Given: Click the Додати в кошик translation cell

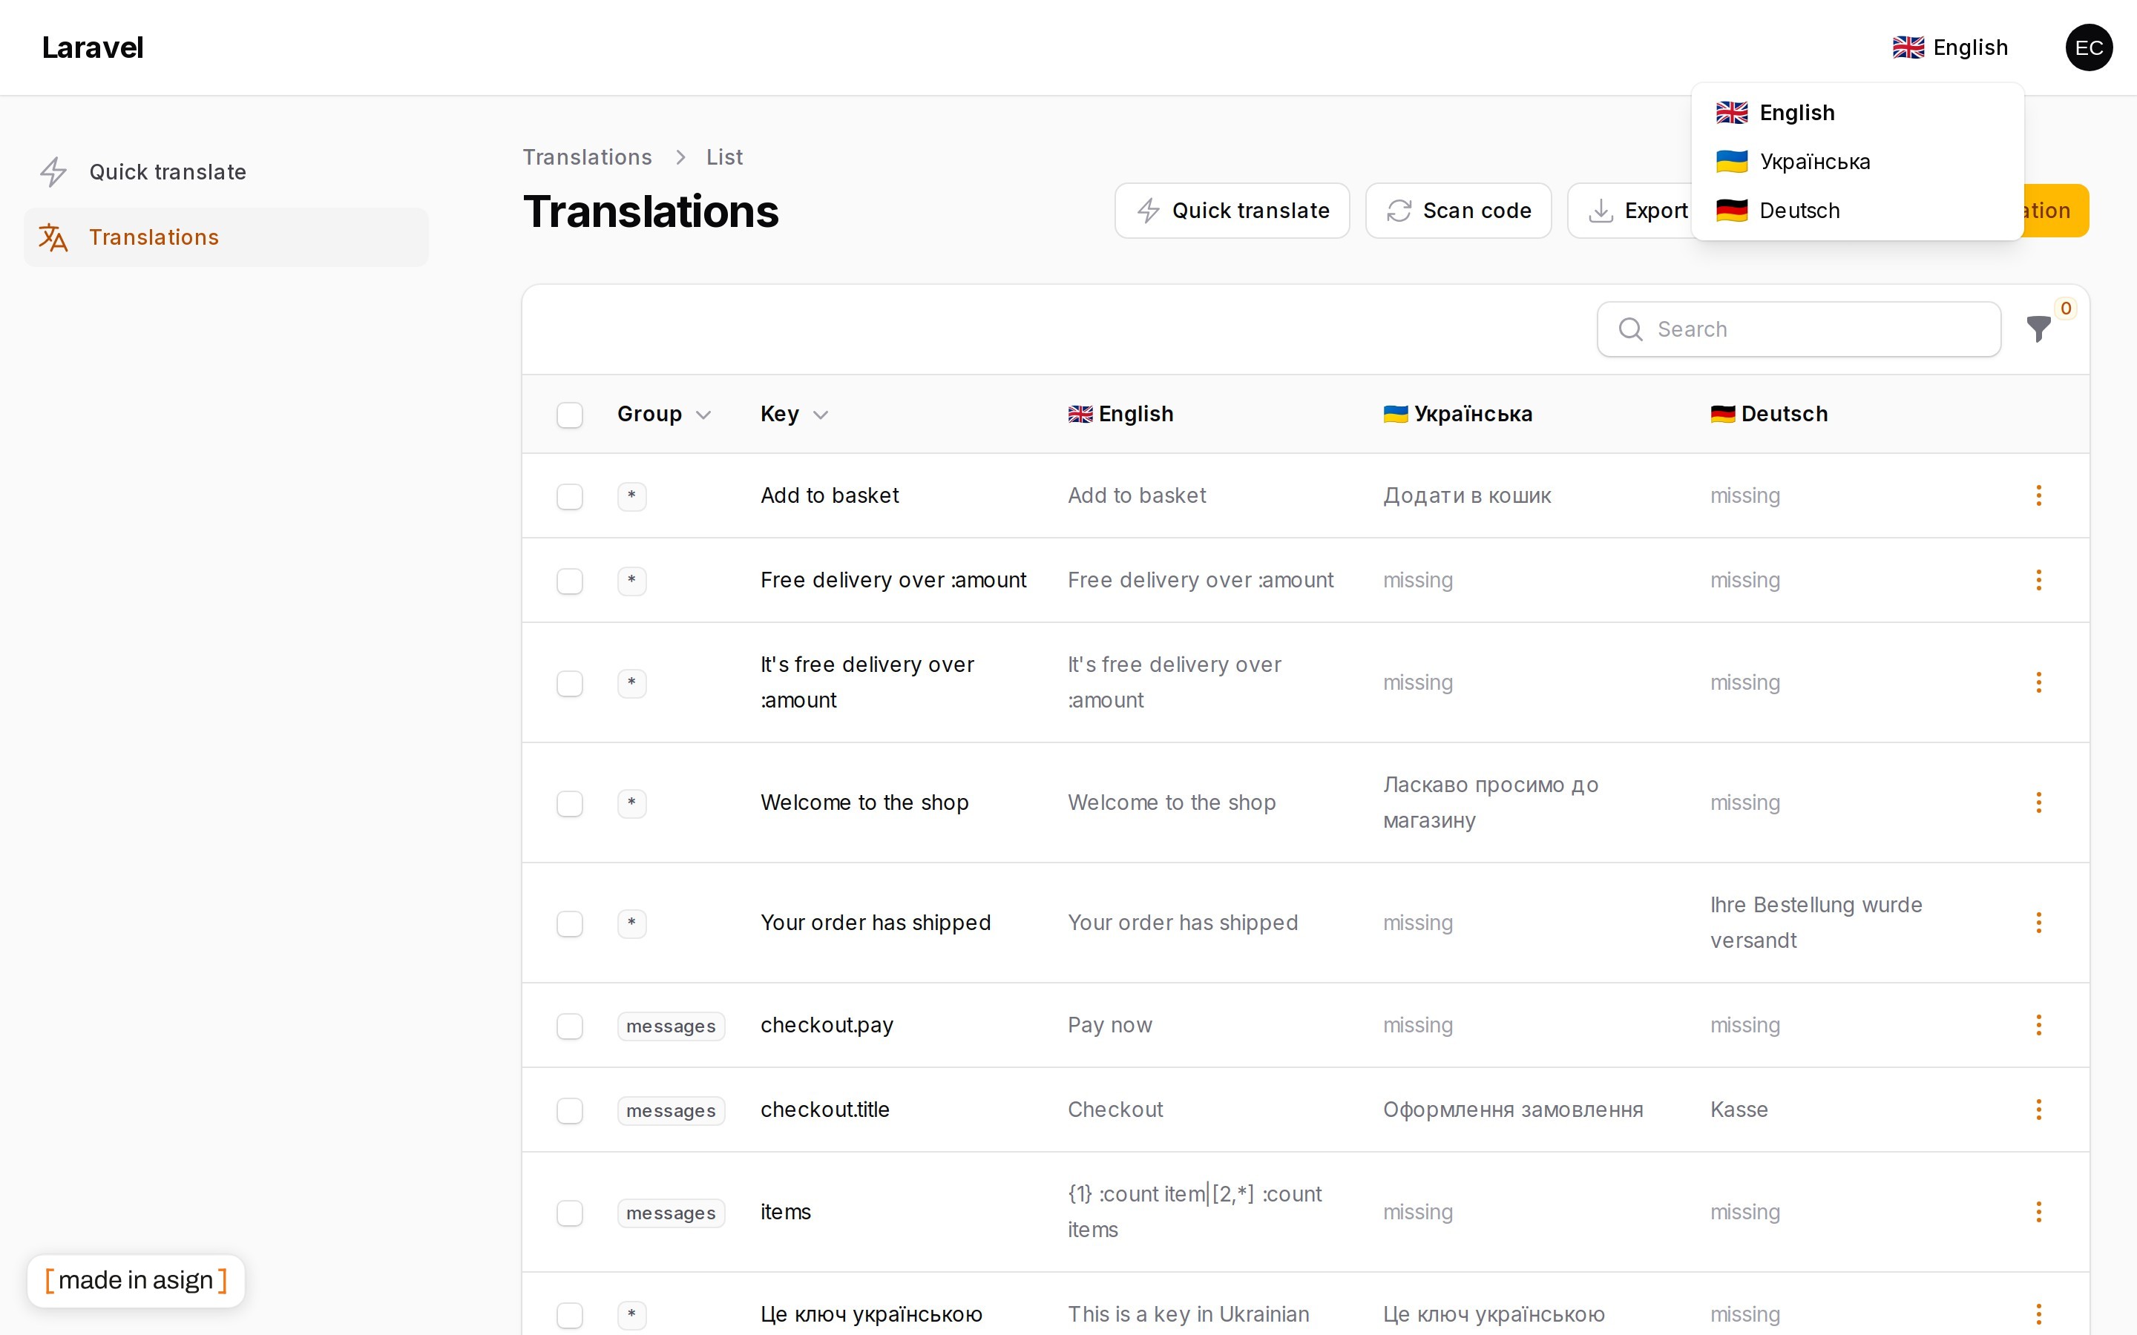Looking at the screenshot, I should tap(1467, 495).
